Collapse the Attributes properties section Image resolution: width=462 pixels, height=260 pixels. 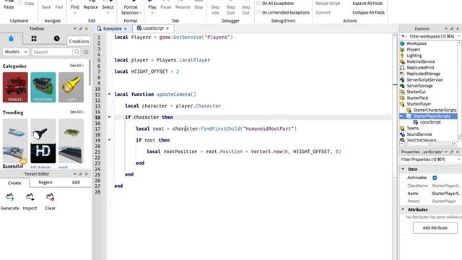point(403,209)
